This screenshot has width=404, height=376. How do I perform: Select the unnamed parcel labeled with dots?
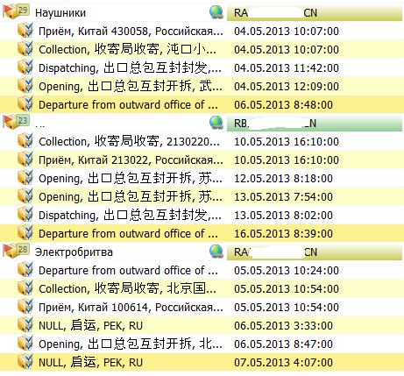[x=202, y=123]
